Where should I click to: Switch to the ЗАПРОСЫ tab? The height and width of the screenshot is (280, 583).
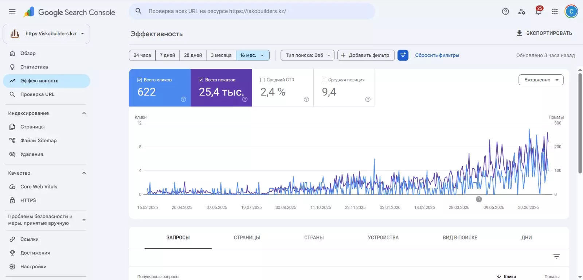pyautogui.click(x=178, y=238)
